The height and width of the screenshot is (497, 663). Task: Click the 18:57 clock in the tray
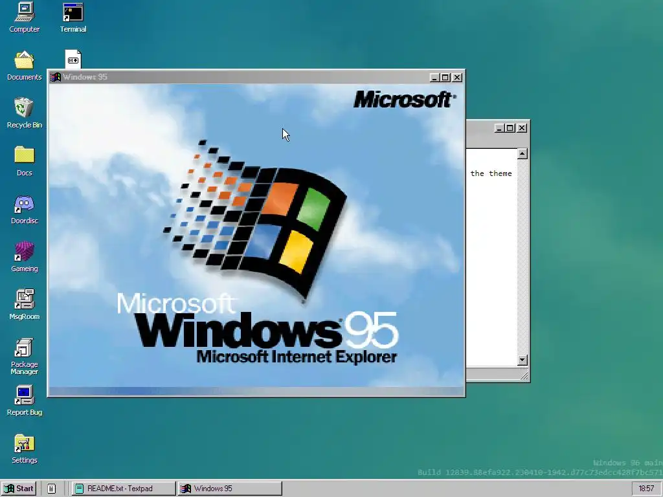[646, 489]
